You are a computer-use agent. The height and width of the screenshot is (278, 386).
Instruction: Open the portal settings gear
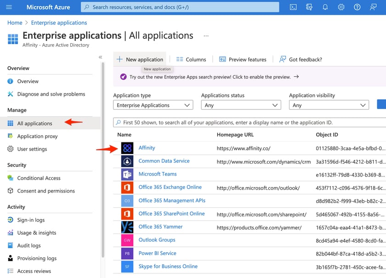click(341, 7)
